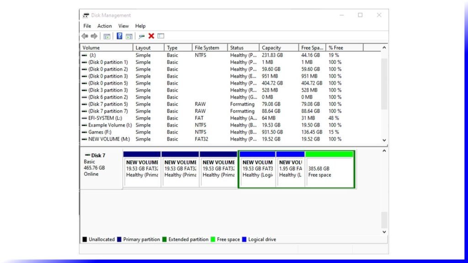Open the View menu
Image resolution: width=468 pixels, height=263 pixels.
pyautogui.click(x=123, y=26)
